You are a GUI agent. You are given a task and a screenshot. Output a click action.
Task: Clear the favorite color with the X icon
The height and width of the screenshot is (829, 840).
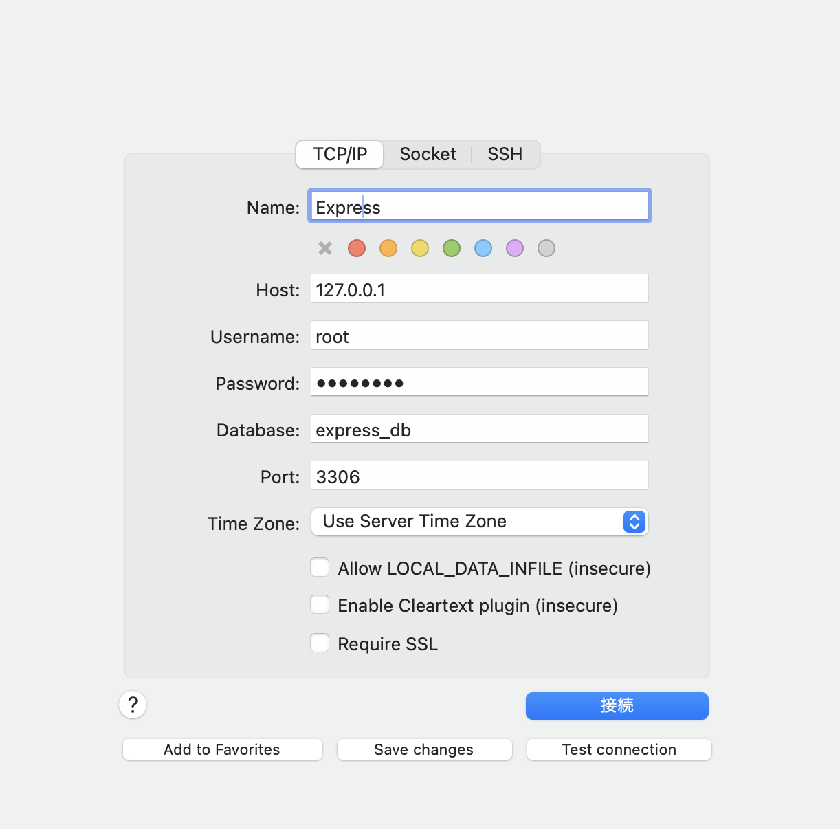pos(325,248)
